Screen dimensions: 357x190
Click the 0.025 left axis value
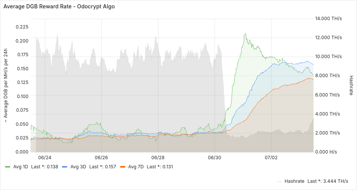(22, 138)
